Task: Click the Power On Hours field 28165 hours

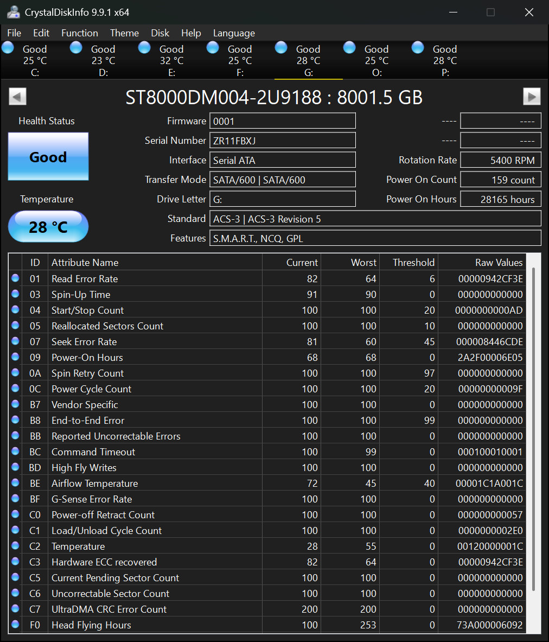Action: 501,199
